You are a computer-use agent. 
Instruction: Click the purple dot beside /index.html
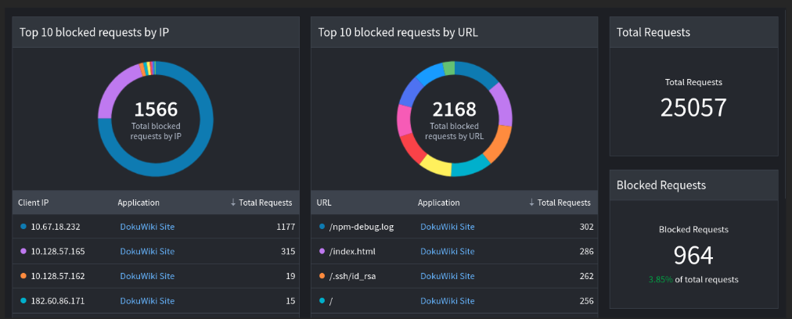tap(322, 251)
